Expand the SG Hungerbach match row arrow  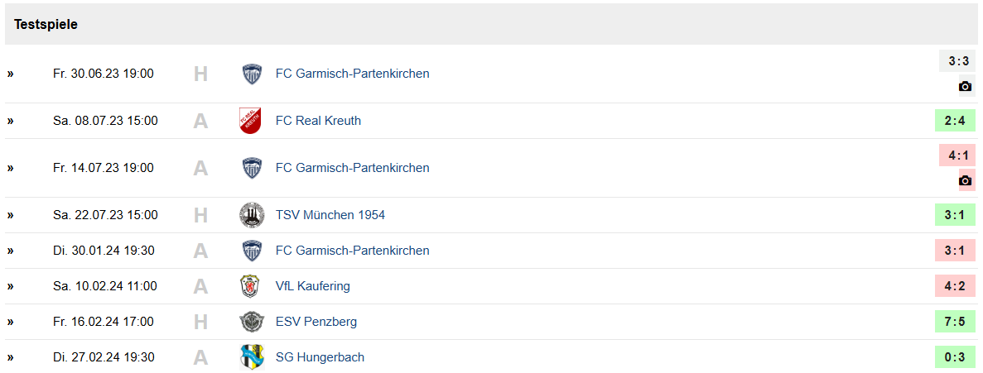coord(10,357)
